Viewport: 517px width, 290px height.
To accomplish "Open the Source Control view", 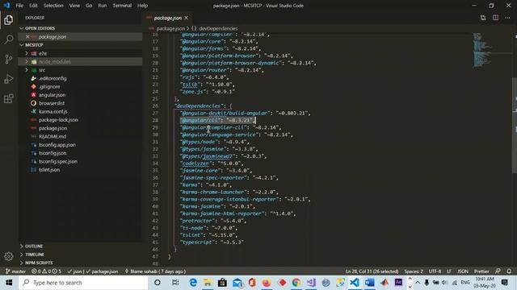I will [x=9, y=59].
